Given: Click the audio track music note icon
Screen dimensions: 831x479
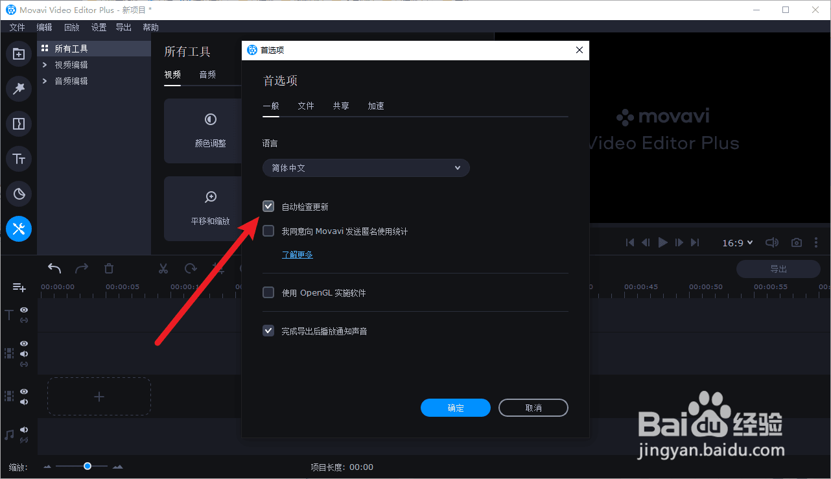Looking at the screenshot, I should tap(9, 435).
